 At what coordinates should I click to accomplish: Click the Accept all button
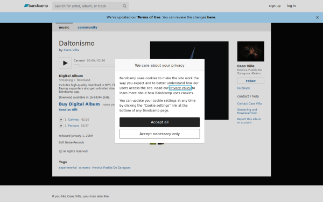click(160, 122)
